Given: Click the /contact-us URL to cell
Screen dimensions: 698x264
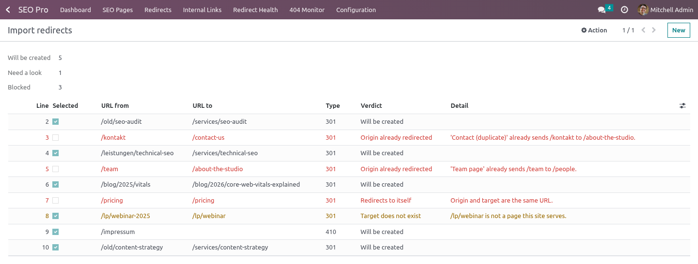Looking at the screenshot, I should point(208,138).
